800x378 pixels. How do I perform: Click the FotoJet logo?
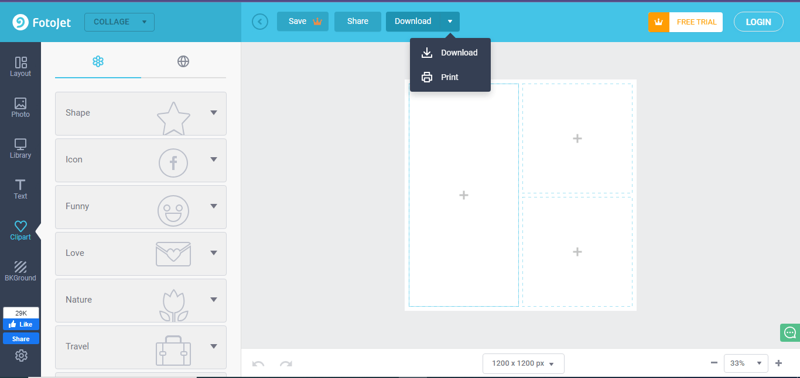(x=41, y=22)
